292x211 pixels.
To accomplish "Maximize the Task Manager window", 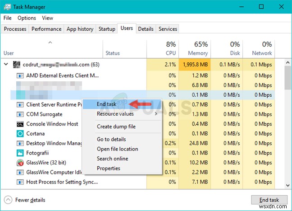I will [261, 7].
